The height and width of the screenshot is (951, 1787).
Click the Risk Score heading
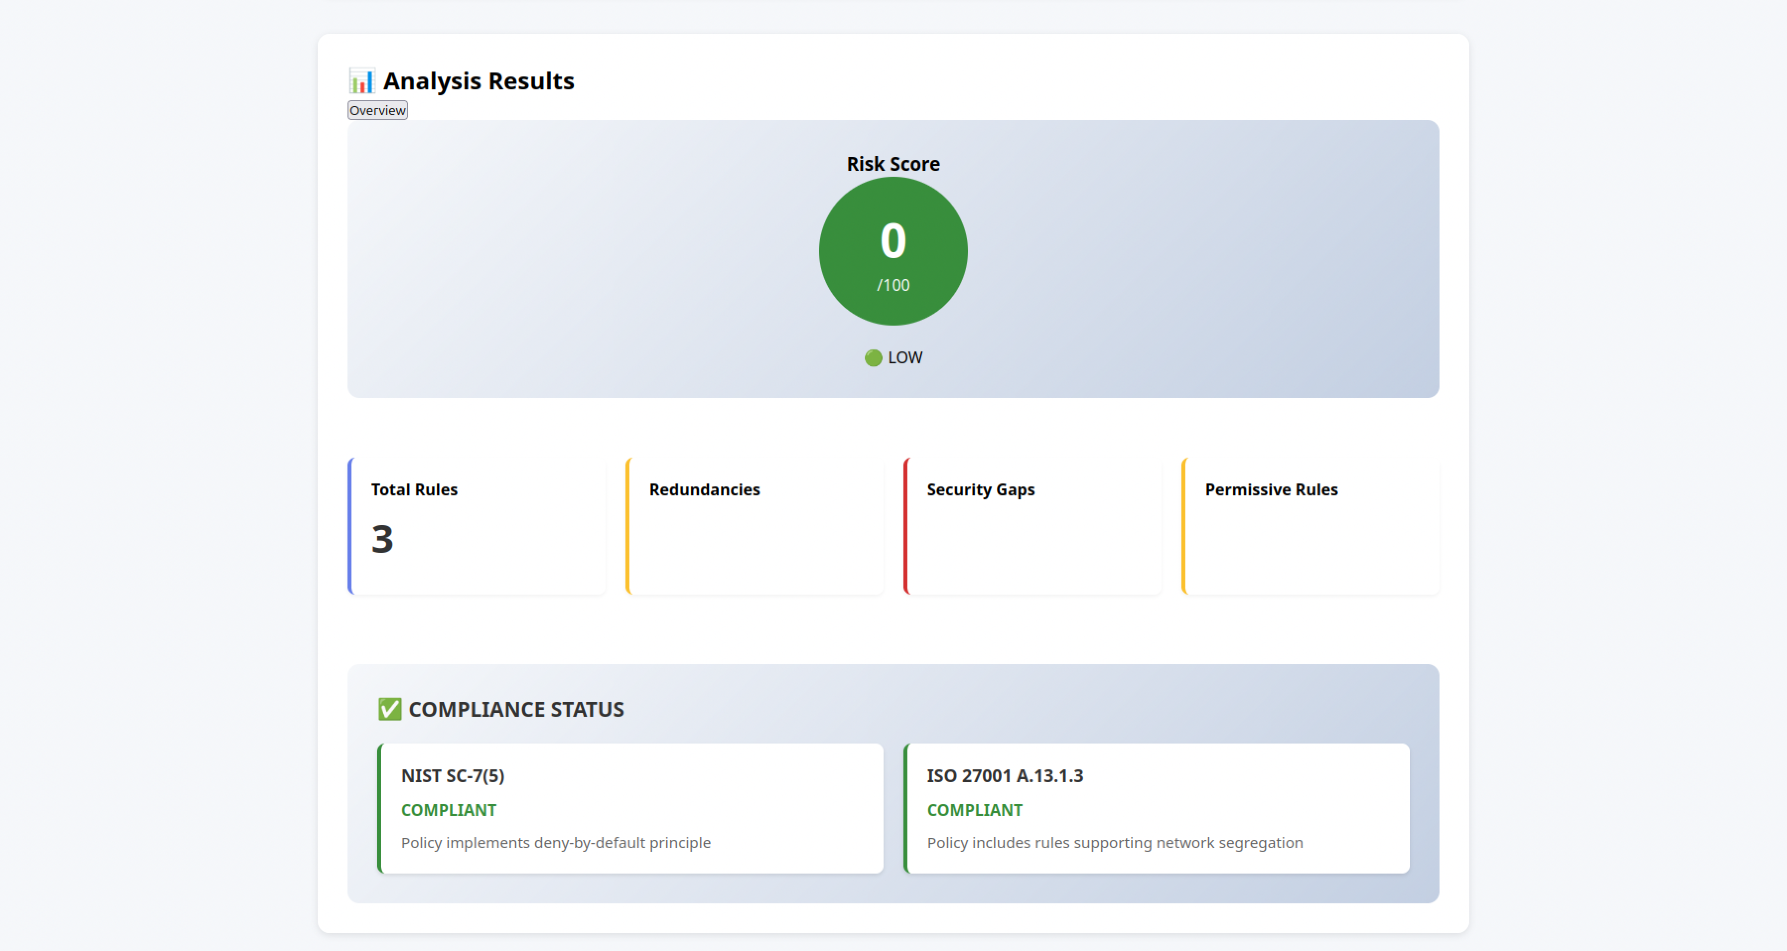click(x=893, y=164)
